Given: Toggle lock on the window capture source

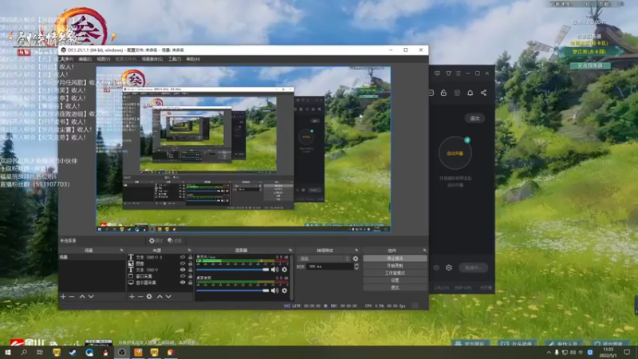Looking at the screenshot, I should click(190, 276).
